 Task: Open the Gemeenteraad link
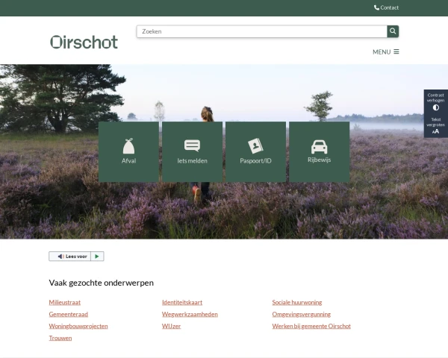pyautogui.click(x=68, y=314)
